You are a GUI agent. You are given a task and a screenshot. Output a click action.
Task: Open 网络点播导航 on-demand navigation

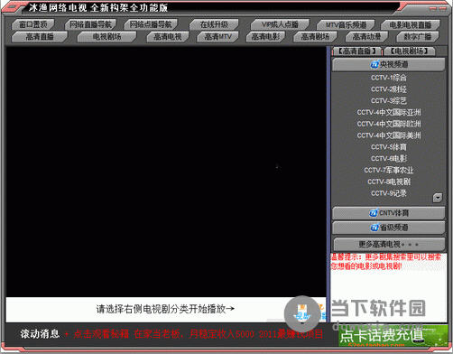151,24
